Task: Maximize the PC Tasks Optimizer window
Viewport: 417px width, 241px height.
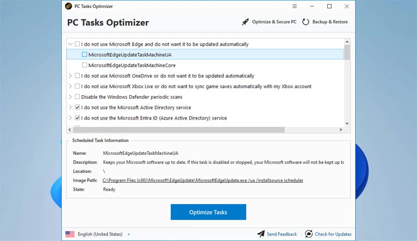Action: [329, 6]
